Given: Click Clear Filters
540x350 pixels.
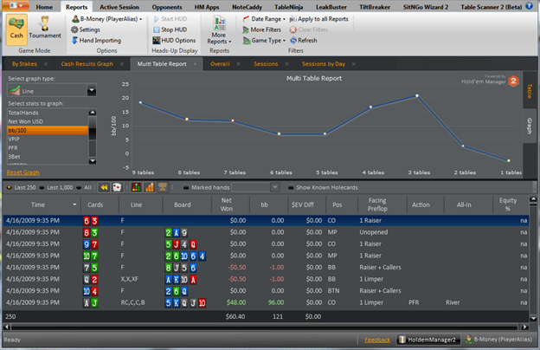Looking at the screenshot, I should click(309, 29).
